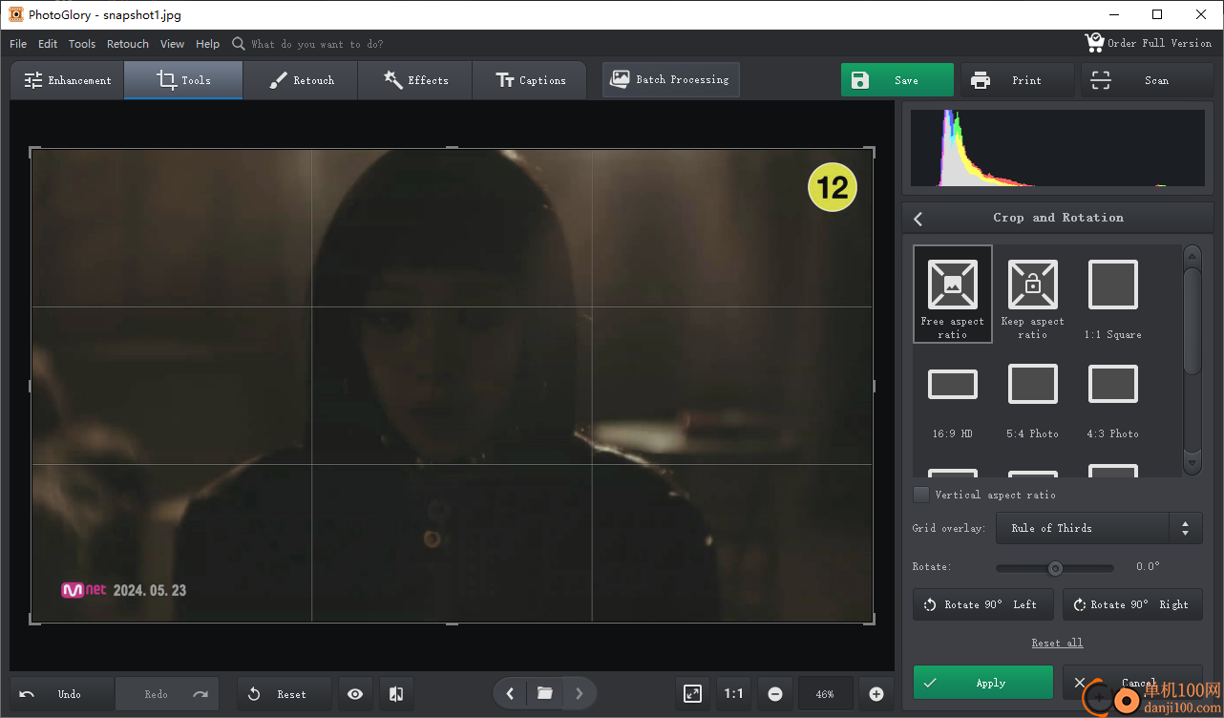1224x718 pixels.
Task: Click the fit to screen icon
Action: coord(693,694)
